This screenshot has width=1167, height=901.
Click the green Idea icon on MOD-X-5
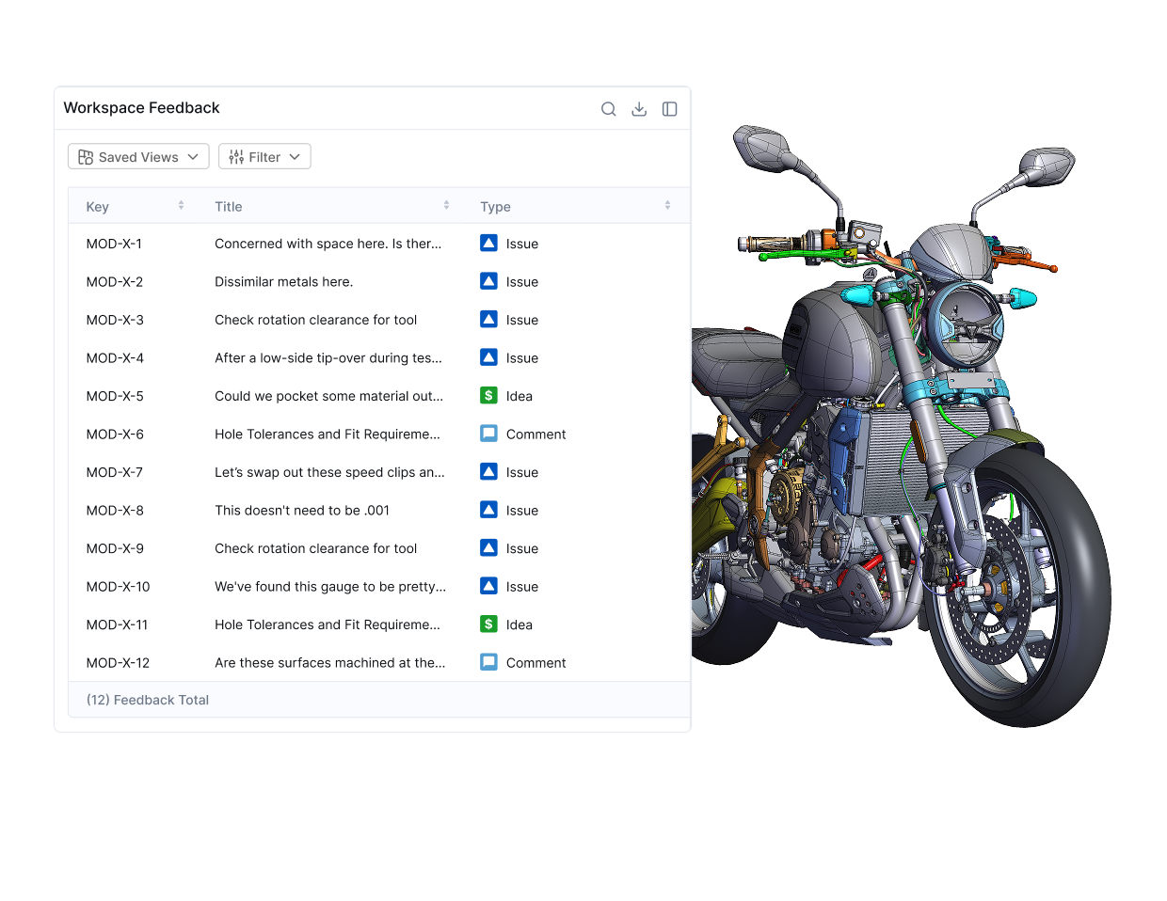pos(488,395)
